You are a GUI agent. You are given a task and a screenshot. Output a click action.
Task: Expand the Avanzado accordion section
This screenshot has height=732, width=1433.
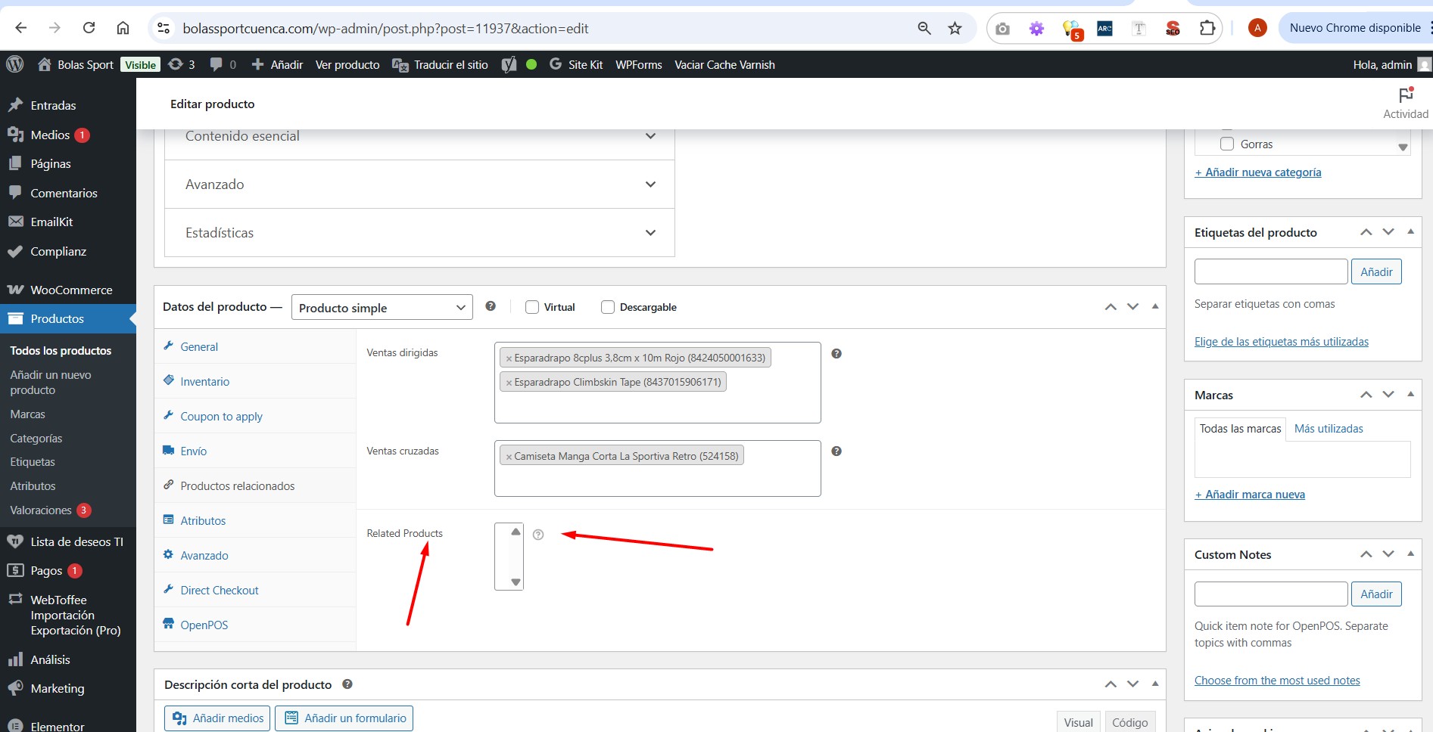tap(419, 185)
